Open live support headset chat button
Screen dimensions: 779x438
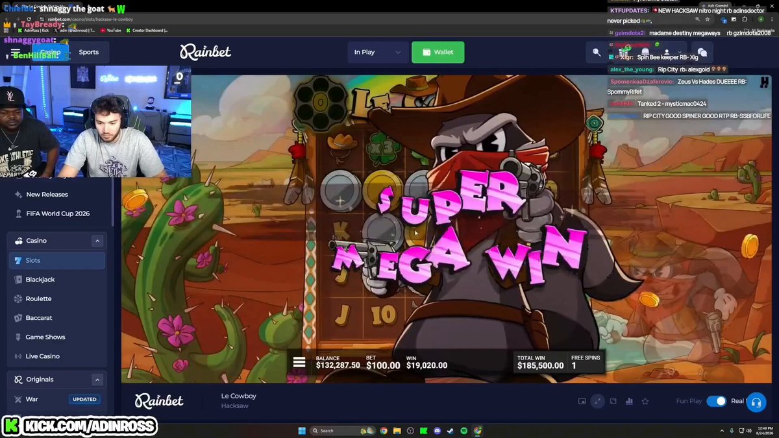[756, 402]
